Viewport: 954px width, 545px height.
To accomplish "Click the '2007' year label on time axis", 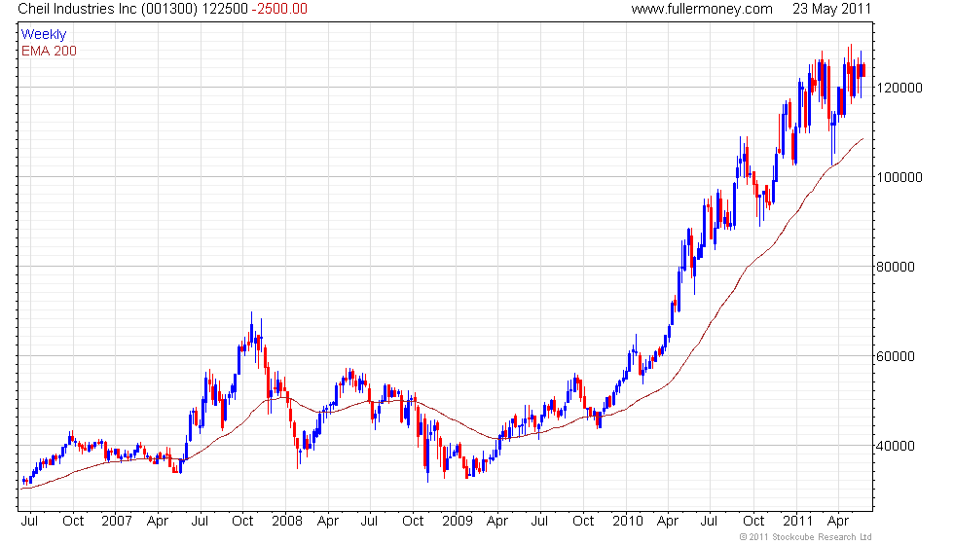I will 116,522.
